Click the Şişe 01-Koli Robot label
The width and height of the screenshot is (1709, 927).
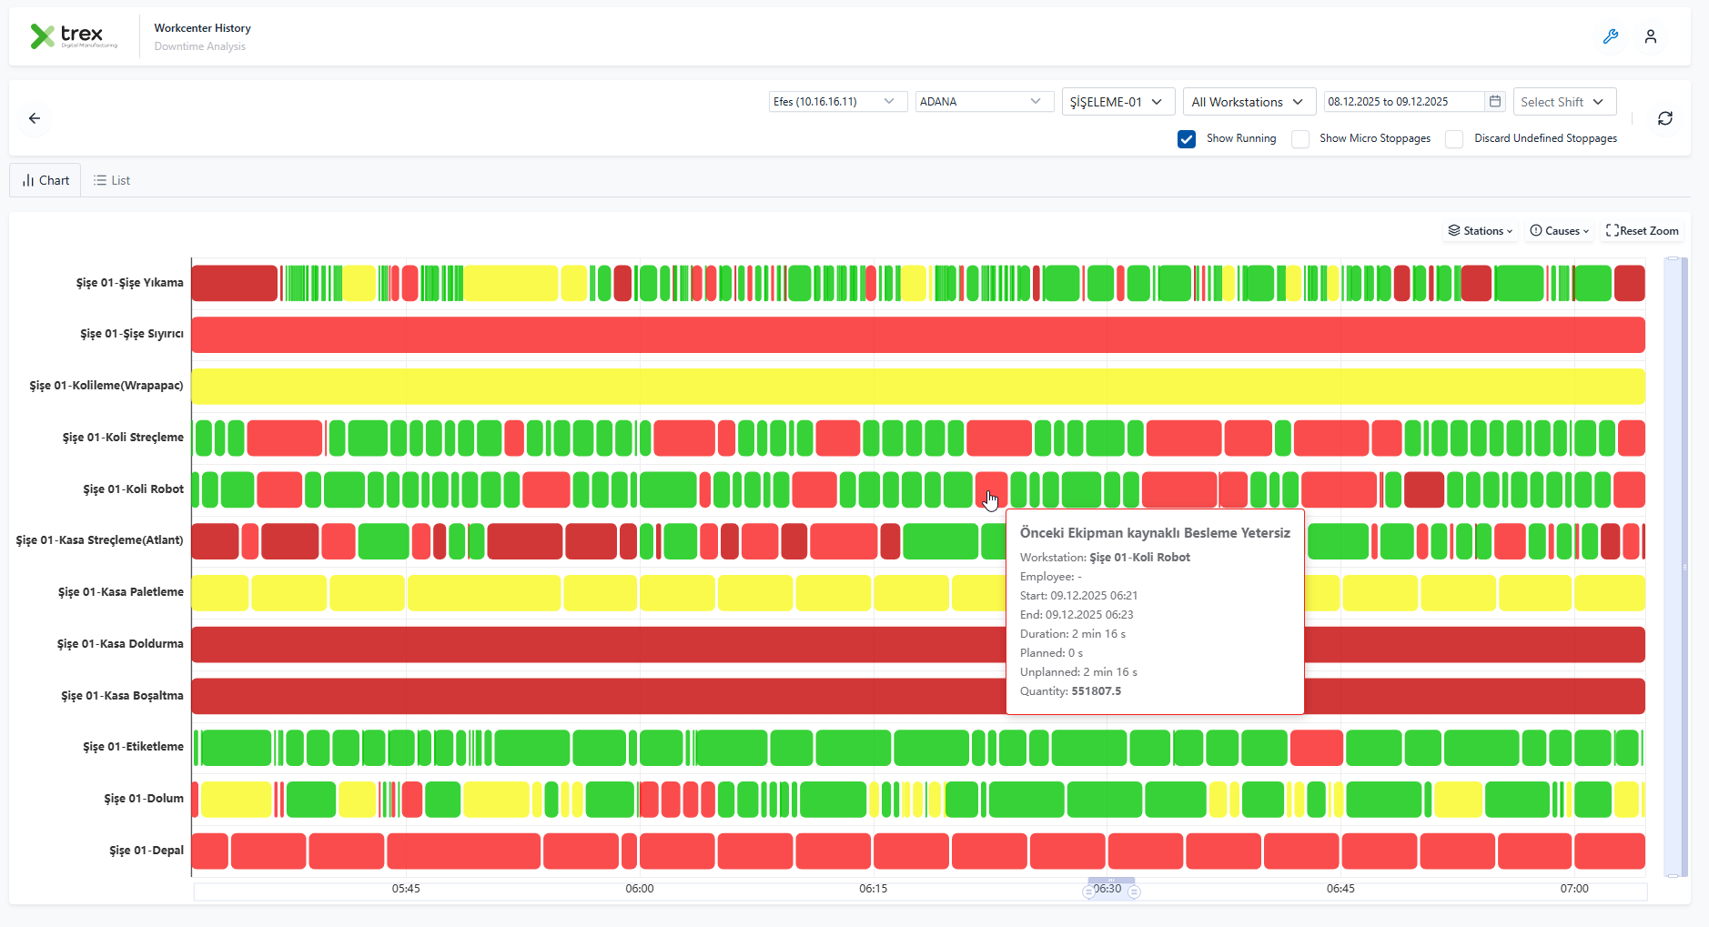(x=134, y=489)
